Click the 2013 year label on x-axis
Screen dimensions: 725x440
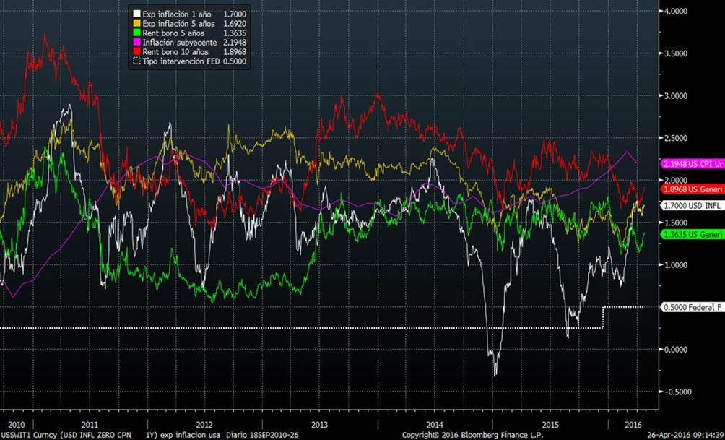(319, 424)
